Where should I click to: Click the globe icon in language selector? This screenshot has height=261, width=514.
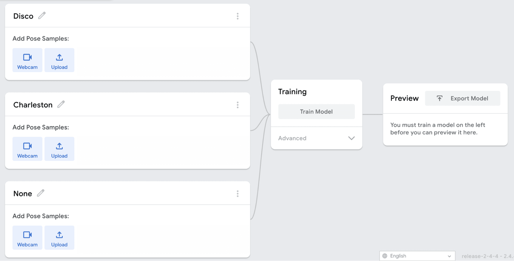[x=385, y=256]
